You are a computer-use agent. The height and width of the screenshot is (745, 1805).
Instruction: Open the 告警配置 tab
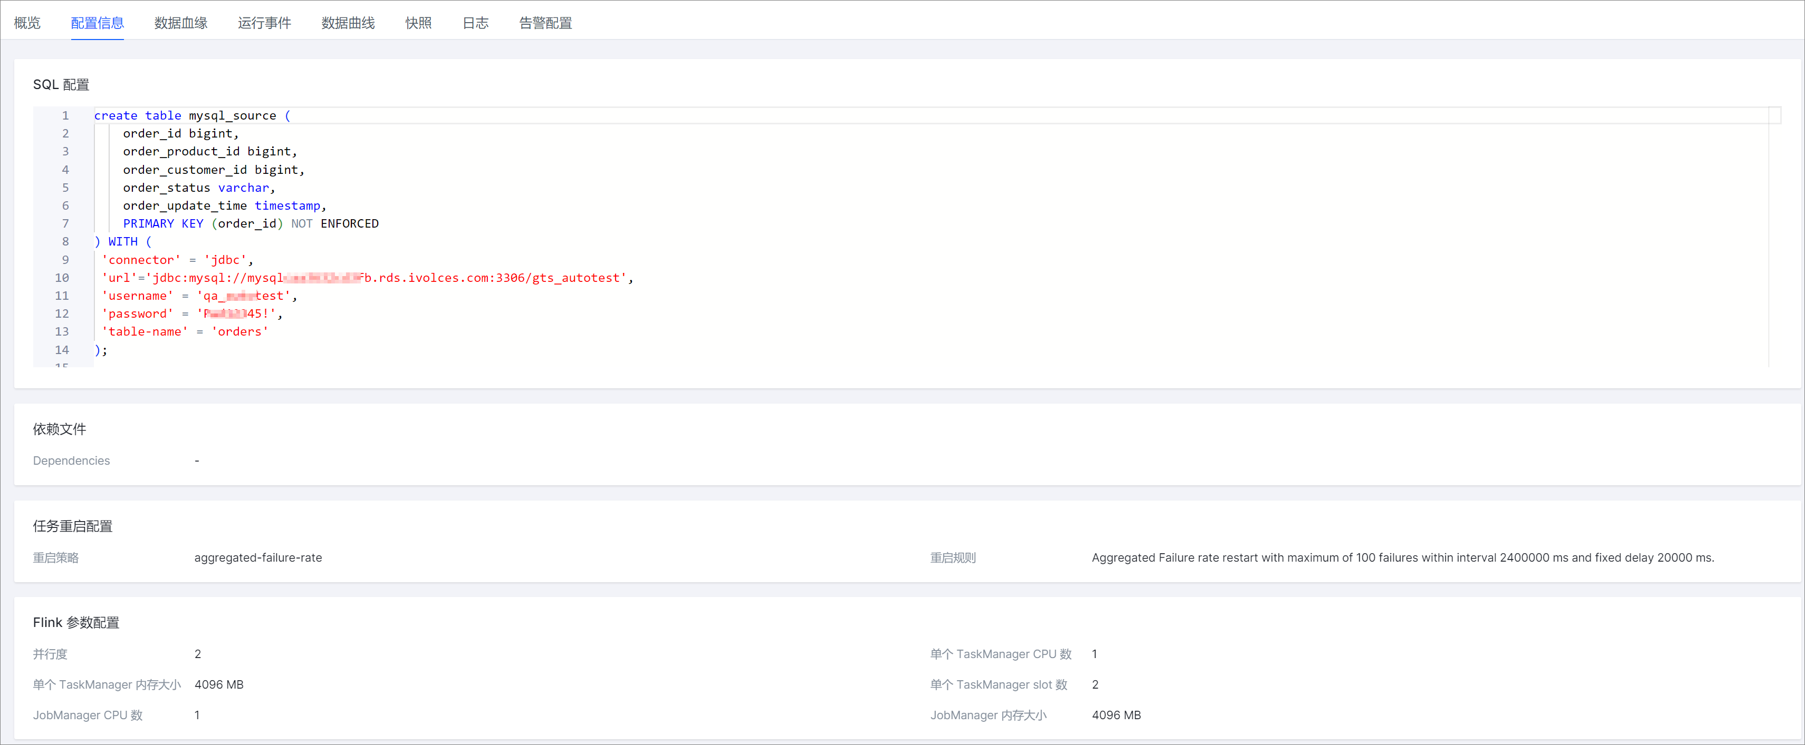(546, 23)
